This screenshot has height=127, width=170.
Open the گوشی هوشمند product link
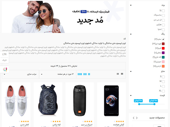pyautogui.click(x=118, y=125)
